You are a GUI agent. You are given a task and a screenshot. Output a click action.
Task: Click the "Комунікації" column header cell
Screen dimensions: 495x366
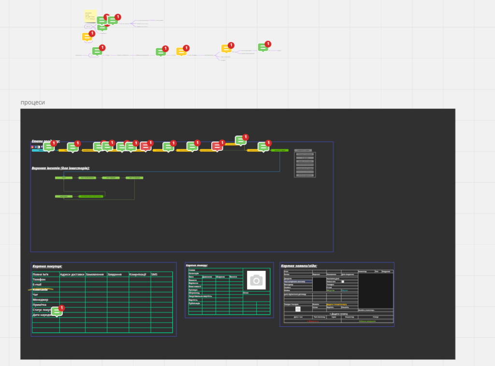click(x=139, y=274)
